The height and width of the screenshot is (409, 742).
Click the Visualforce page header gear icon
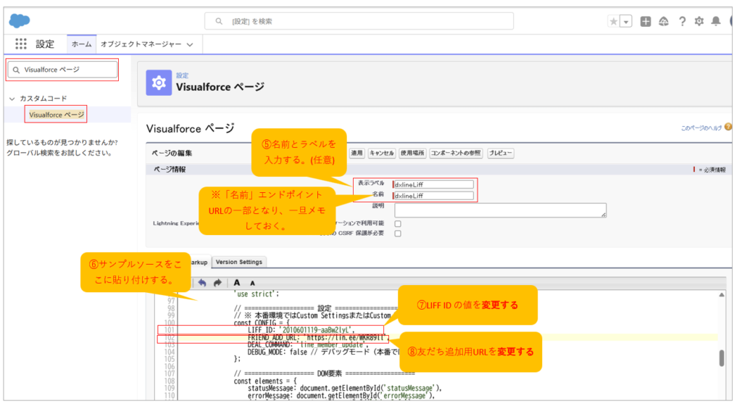(159, 83)
